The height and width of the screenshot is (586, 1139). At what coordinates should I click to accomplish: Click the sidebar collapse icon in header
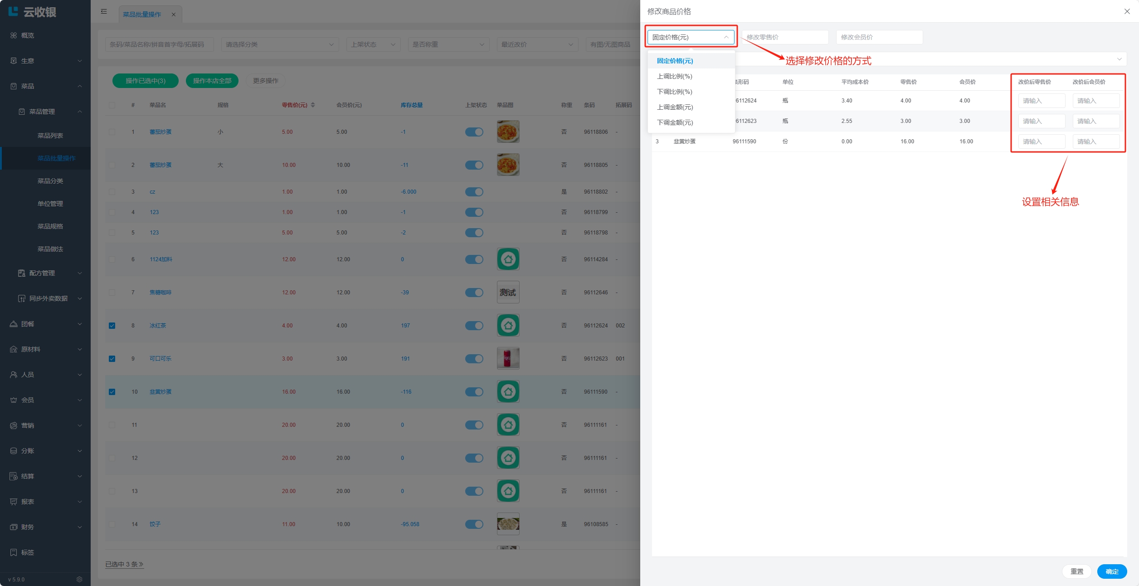pyautogui.click(x=104, y=11)
